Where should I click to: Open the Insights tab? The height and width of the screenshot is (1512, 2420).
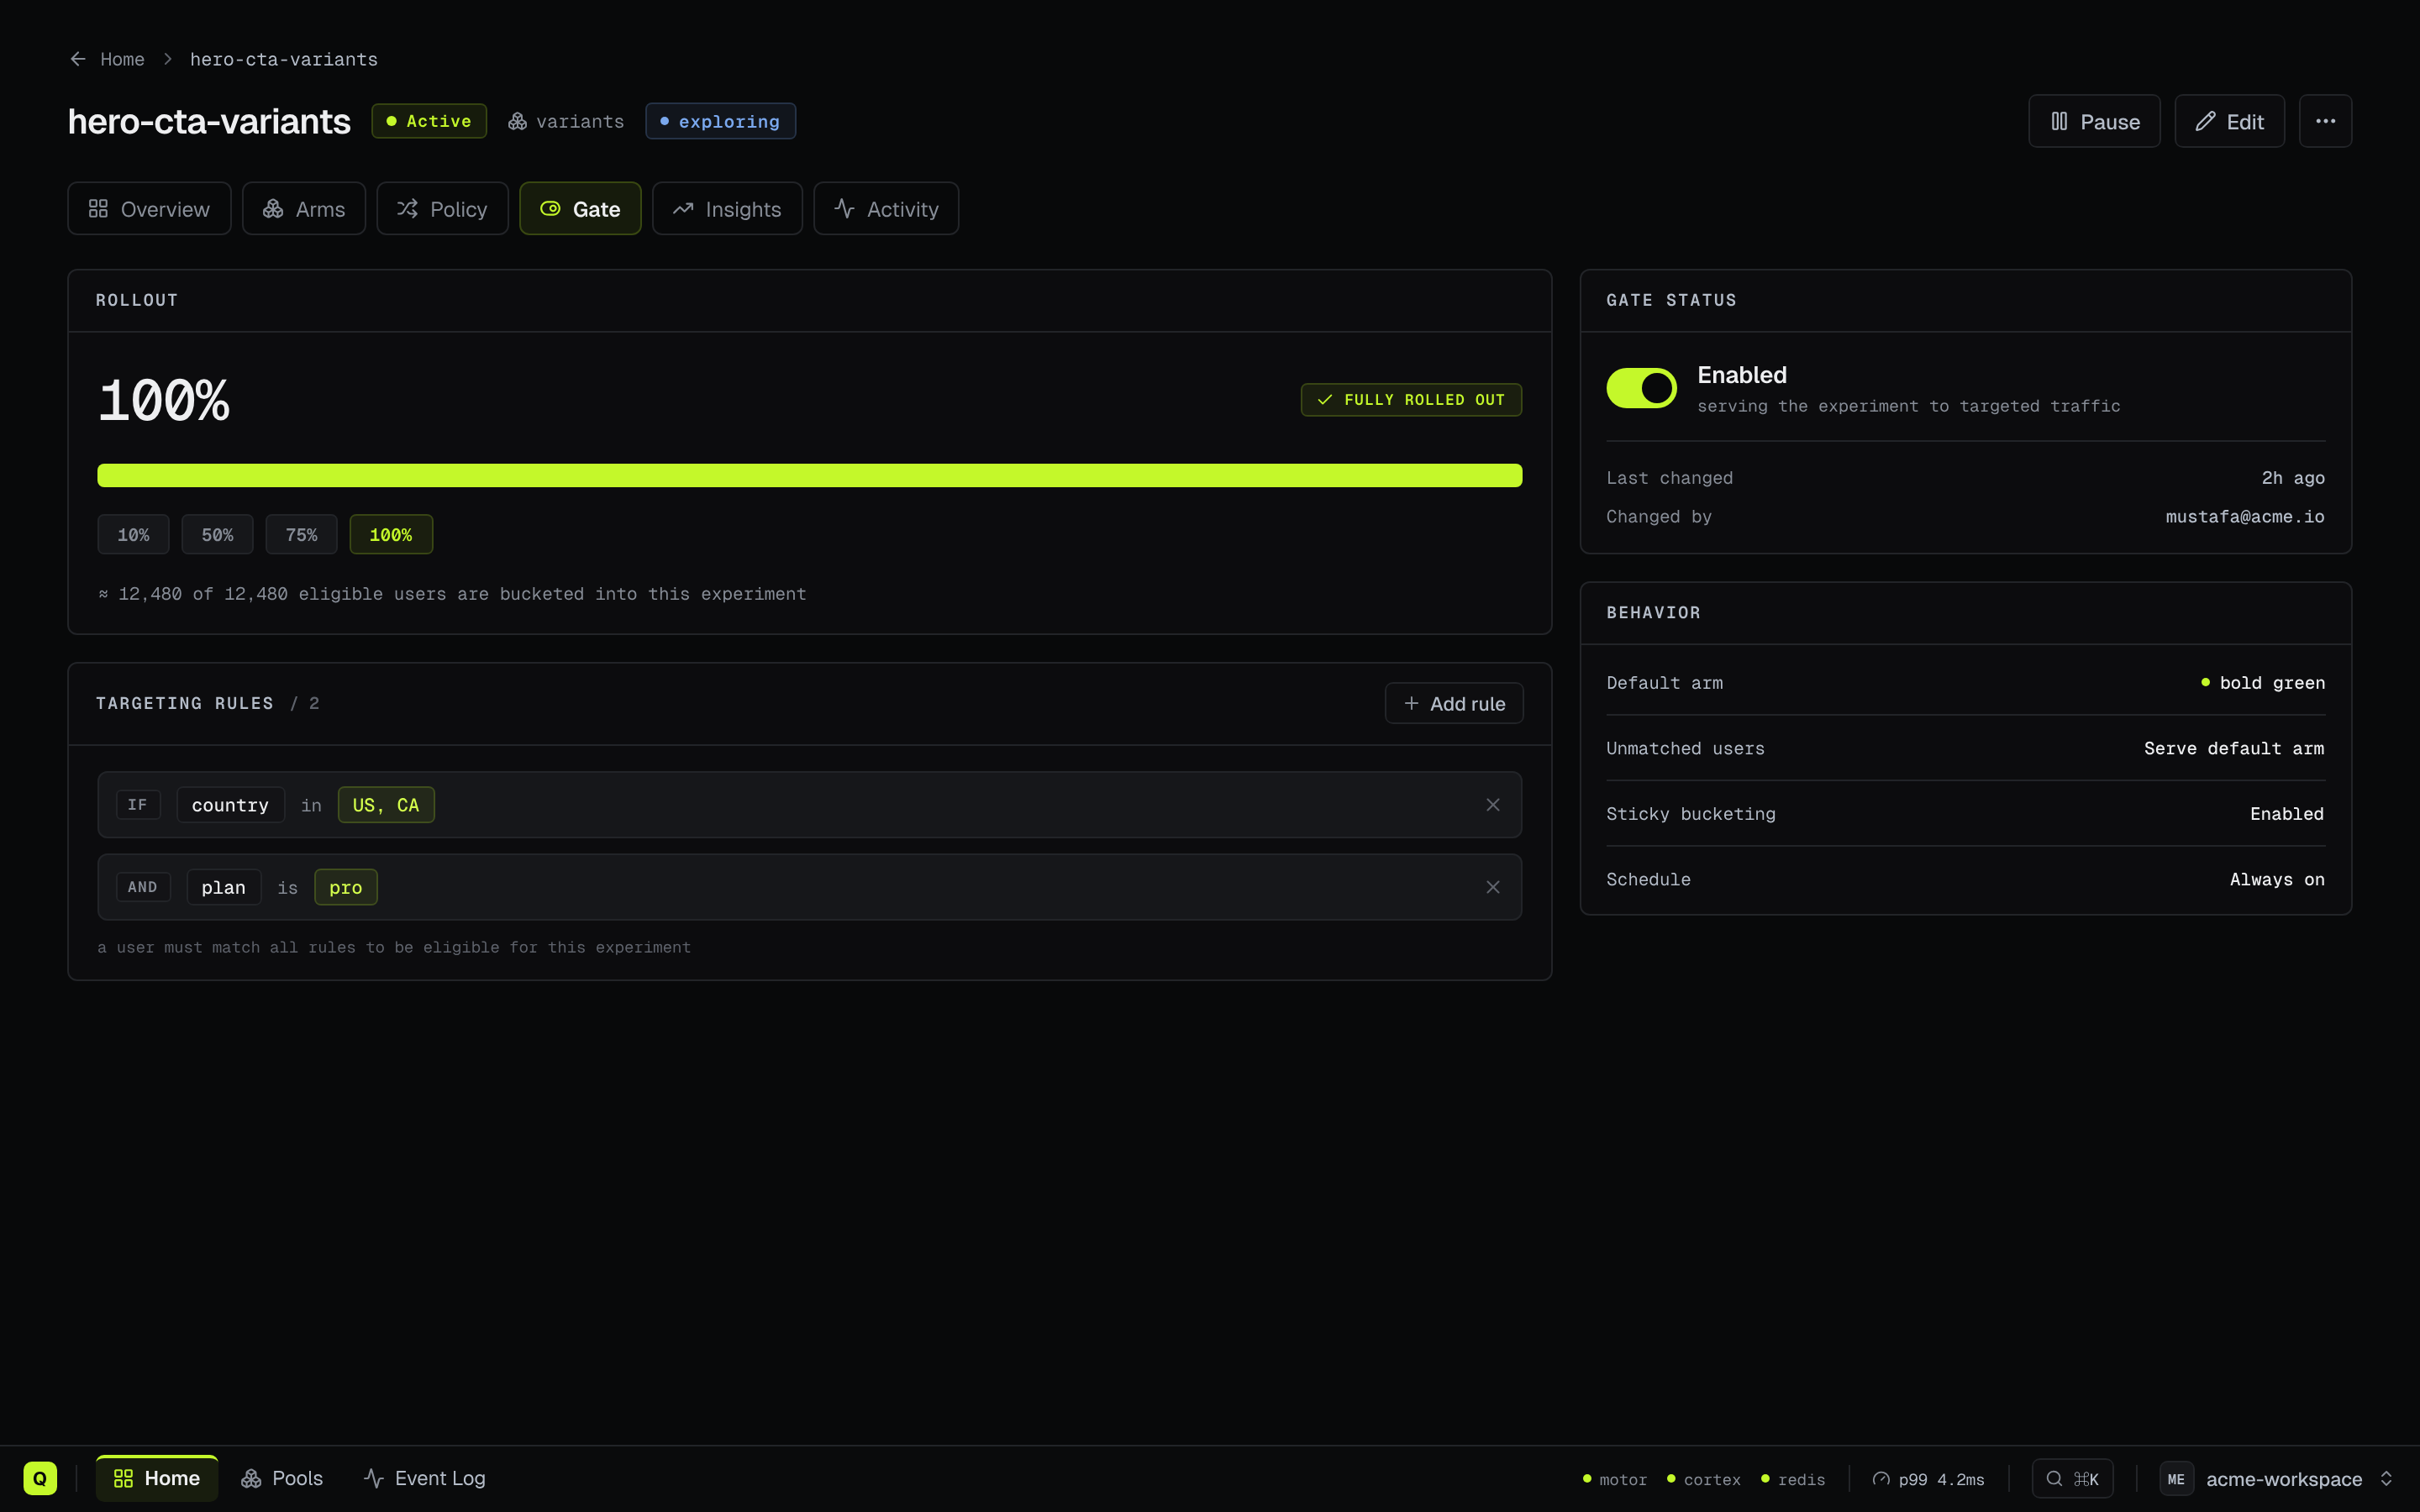click(x=727, y=208)
